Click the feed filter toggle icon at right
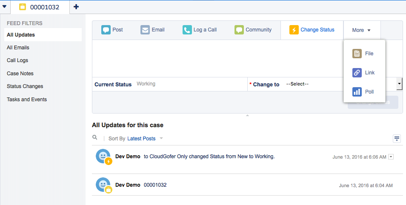 [397, 138]
